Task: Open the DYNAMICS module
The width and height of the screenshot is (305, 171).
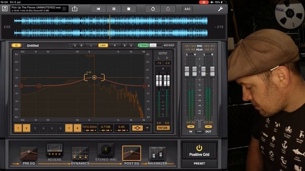Action: tap(80, 156)
